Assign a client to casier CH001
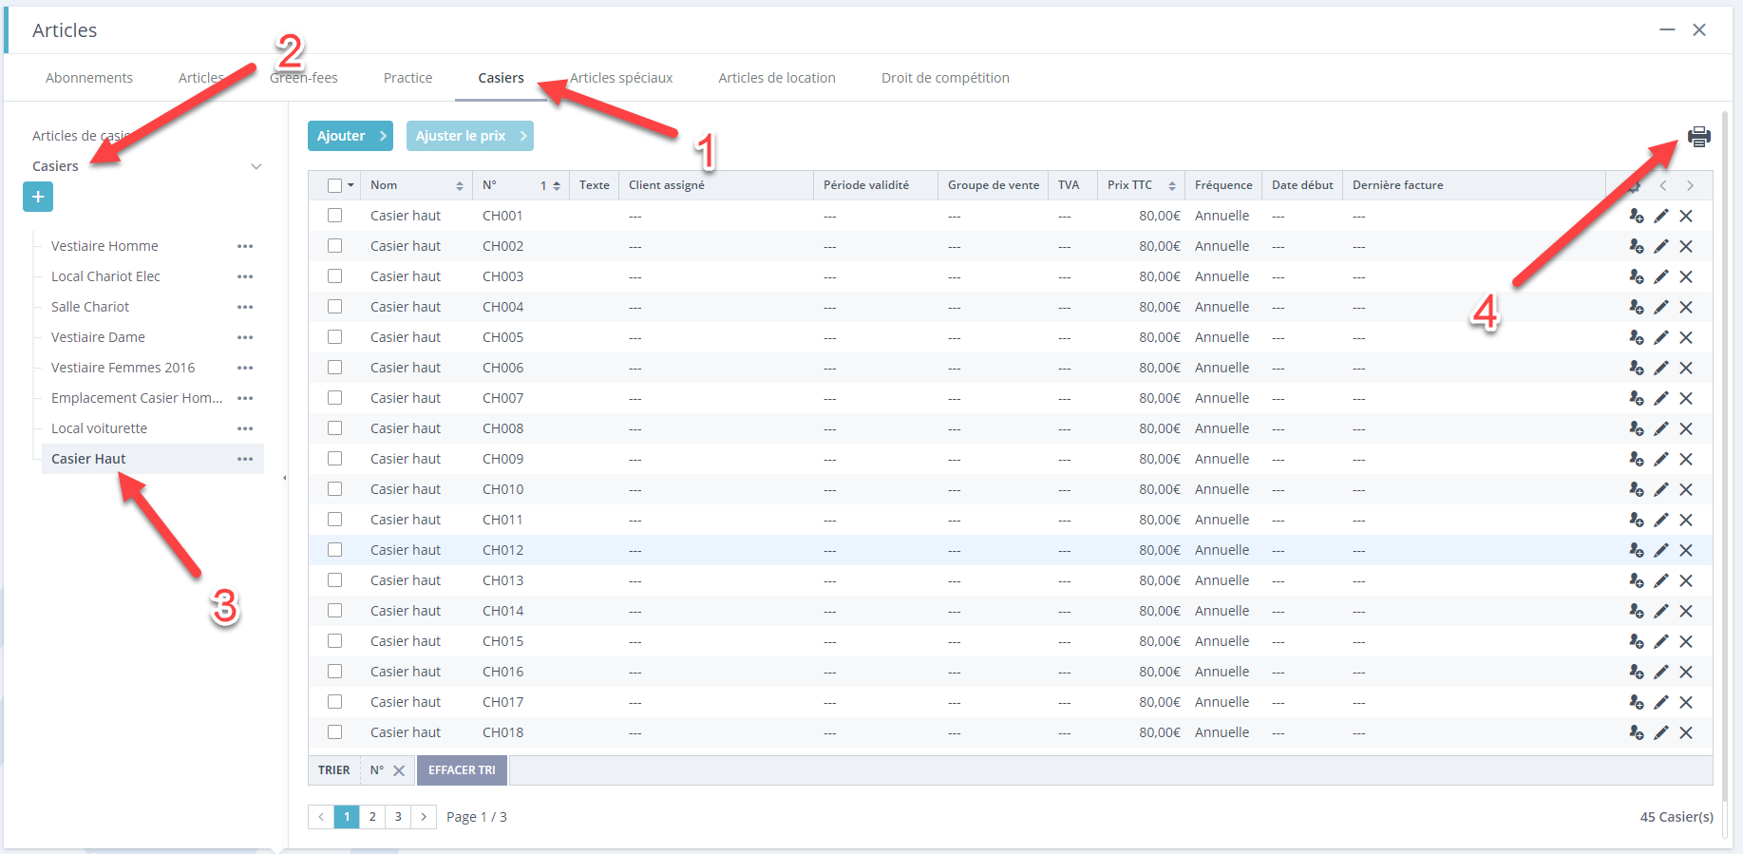This screenshot has height=854, width=1743. pyautogui.click(x=1636, y=216)
